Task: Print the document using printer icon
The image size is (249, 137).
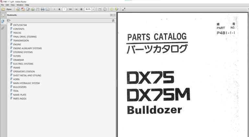Action: click(x=42, y=9)
